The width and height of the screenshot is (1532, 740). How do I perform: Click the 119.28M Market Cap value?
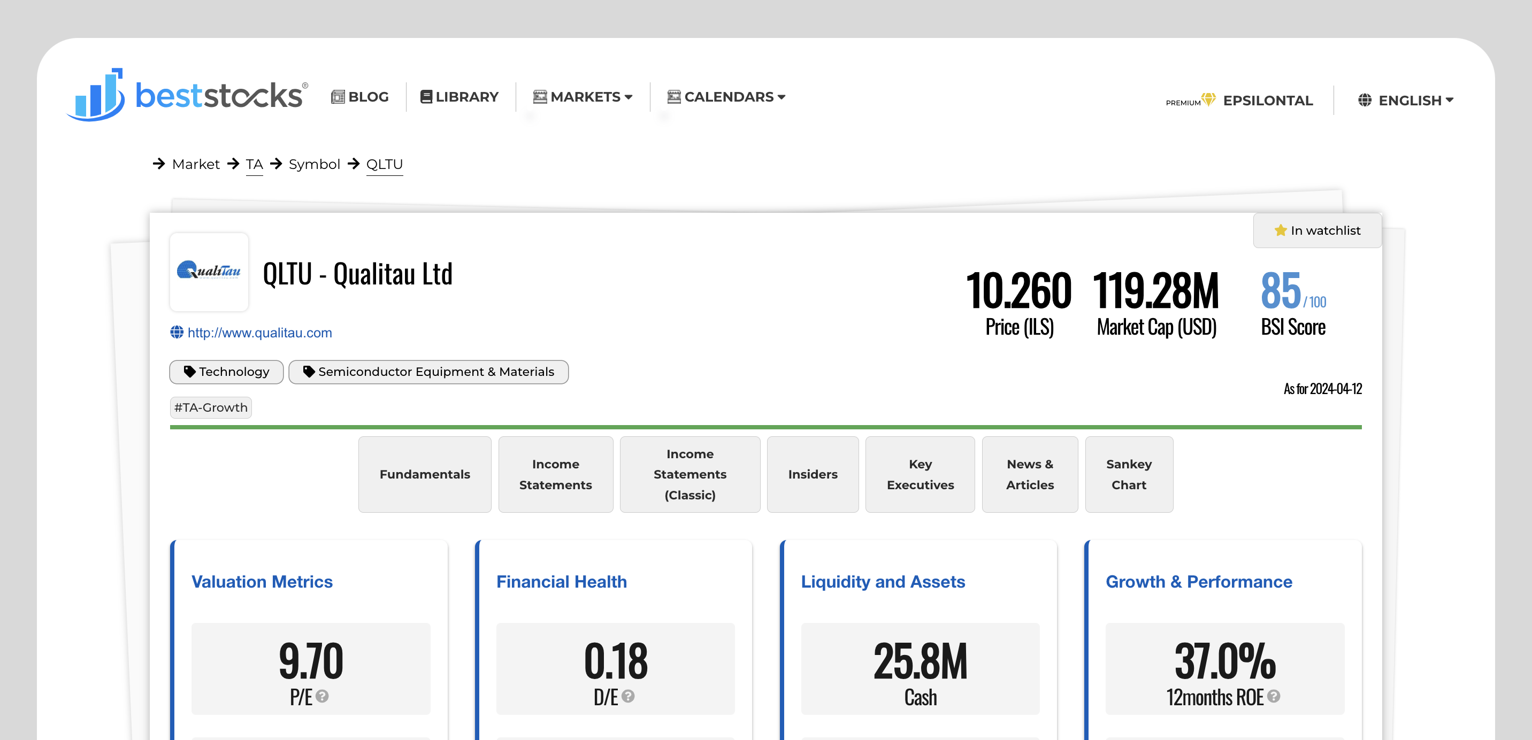[1155, 291]
